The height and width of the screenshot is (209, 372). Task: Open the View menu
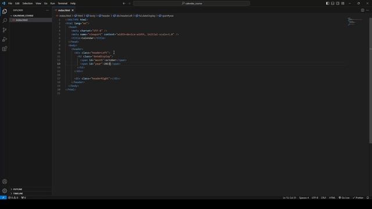pyautogui.click(x=38, y=3)
